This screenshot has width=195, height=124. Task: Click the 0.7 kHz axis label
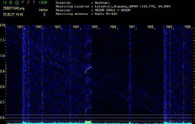(x=2, y=102)
